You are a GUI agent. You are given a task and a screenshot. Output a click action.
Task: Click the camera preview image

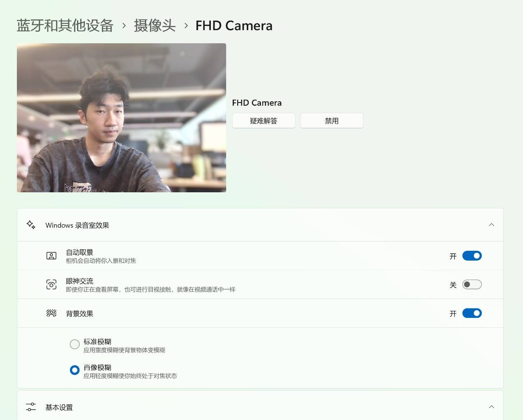[121, 118]
